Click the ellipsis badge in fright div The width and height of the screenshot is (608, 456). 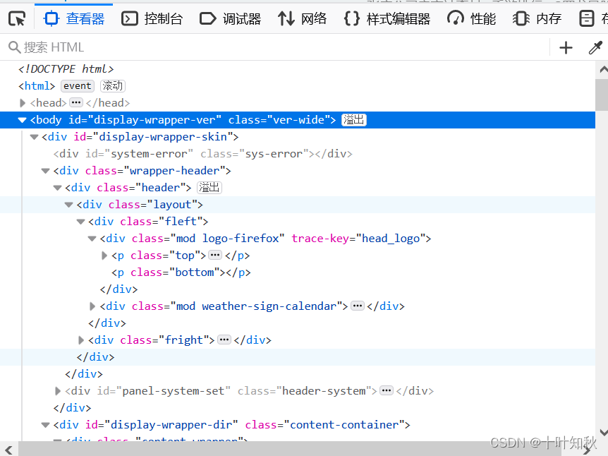[x=224, y=340]
